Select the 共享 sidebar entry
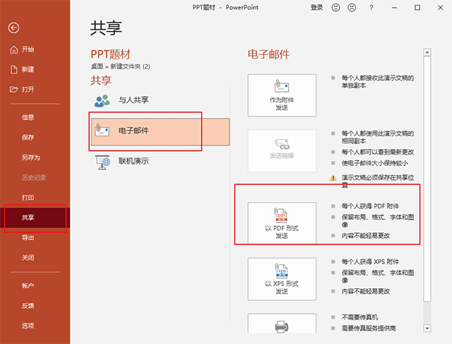Image resolution: width=452 pixels, height=344 pixels. (35, 218)
